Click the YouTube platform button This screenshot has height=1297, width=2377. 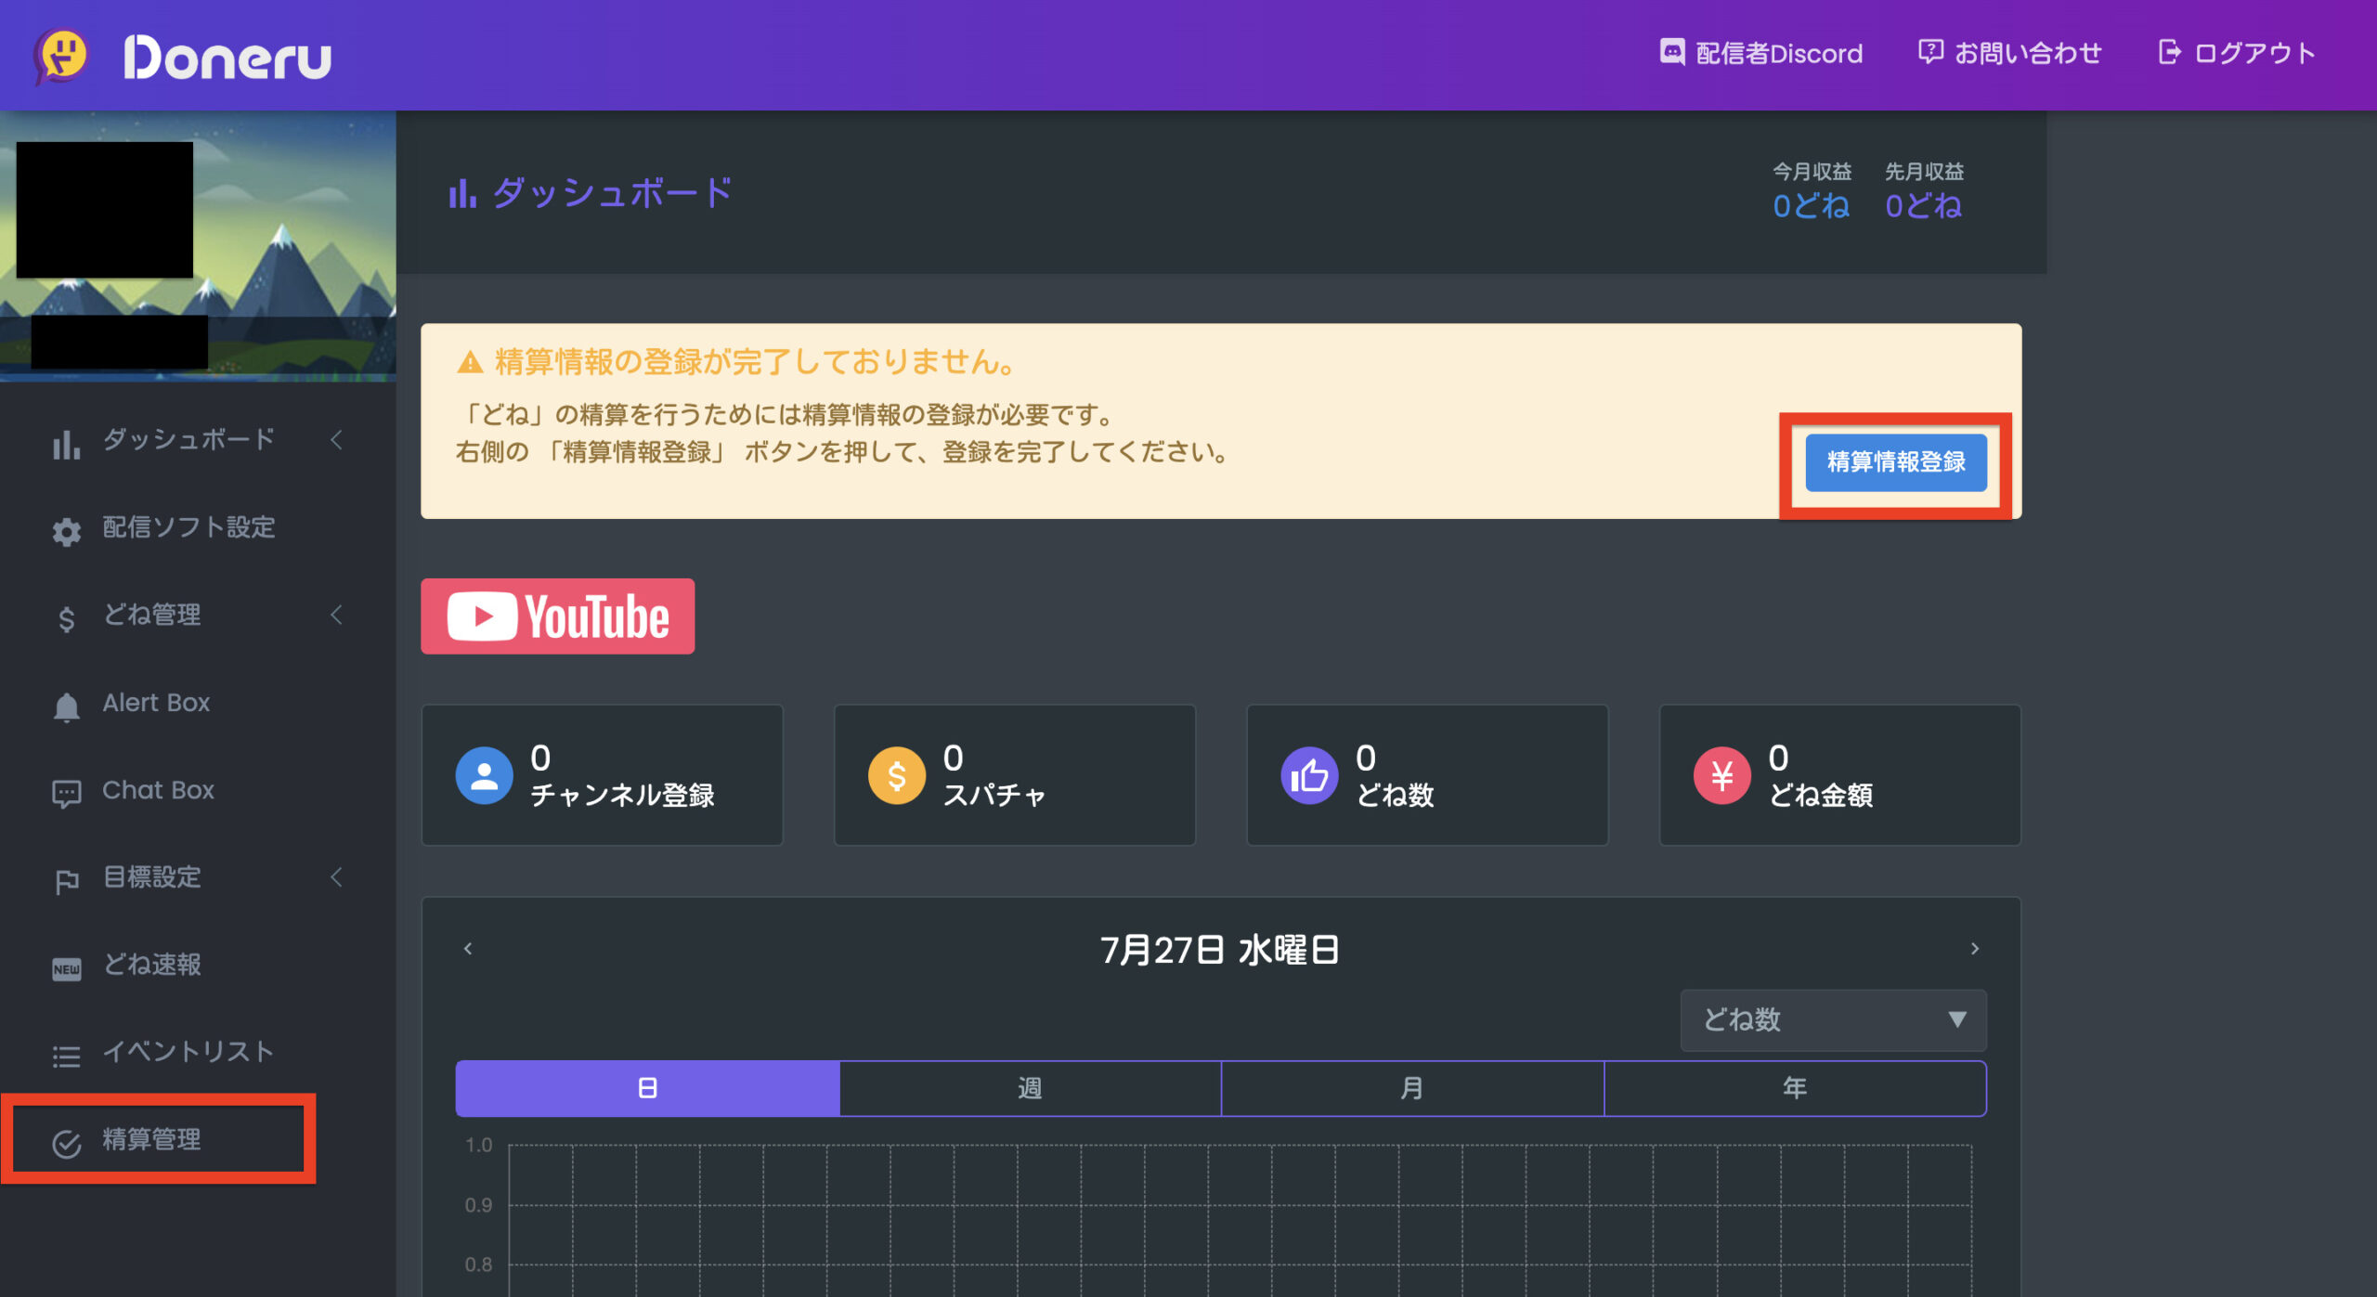click(557, 616)
